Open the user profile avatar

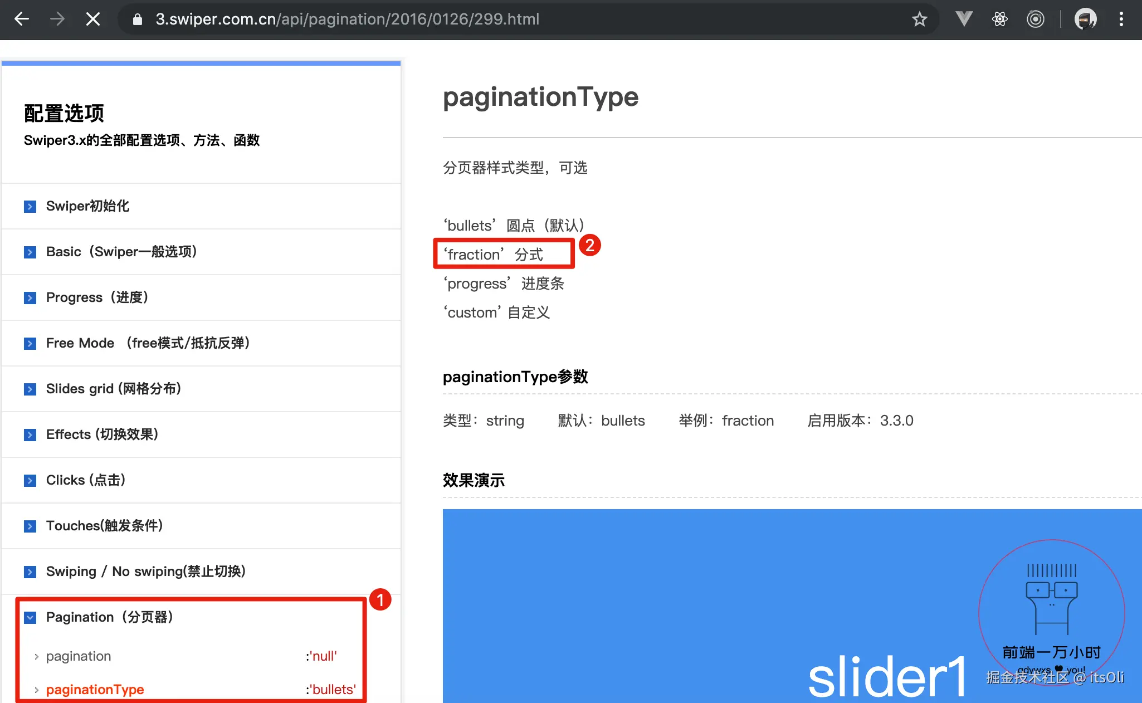(1085, 19)
